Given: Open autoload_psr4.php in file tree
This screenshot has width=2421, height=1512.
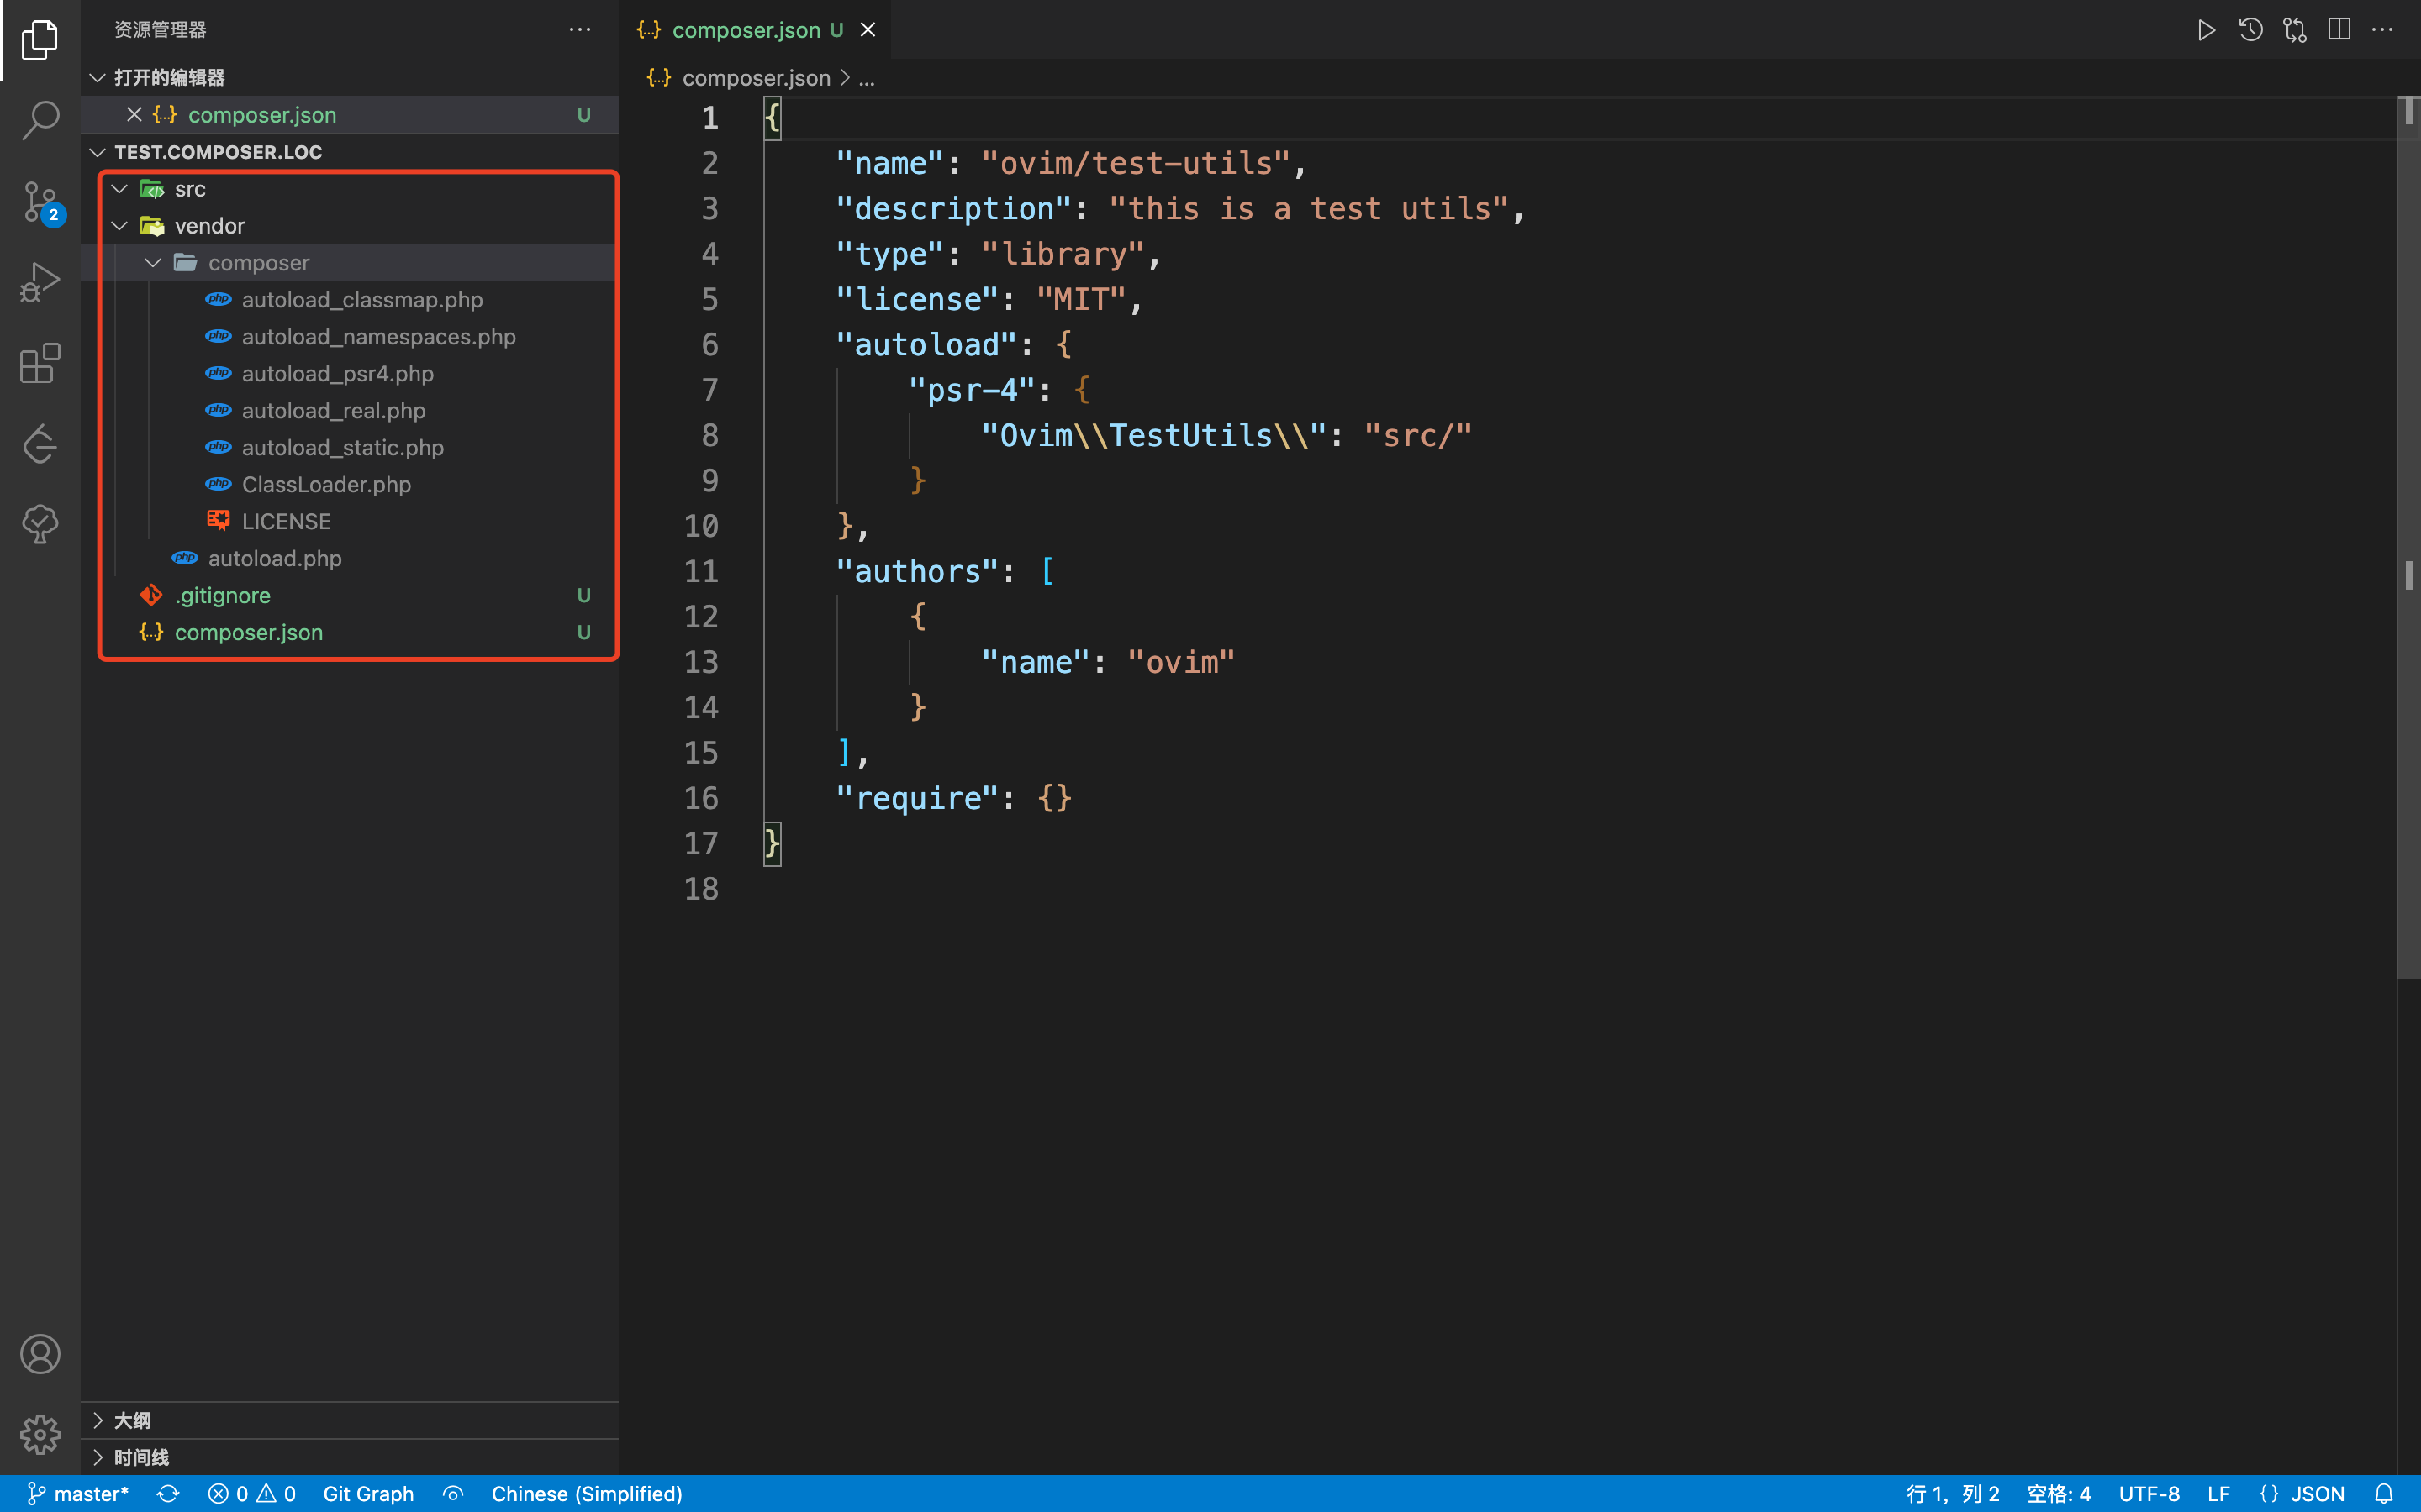Looking at the screenshot, I should [337, 374].
